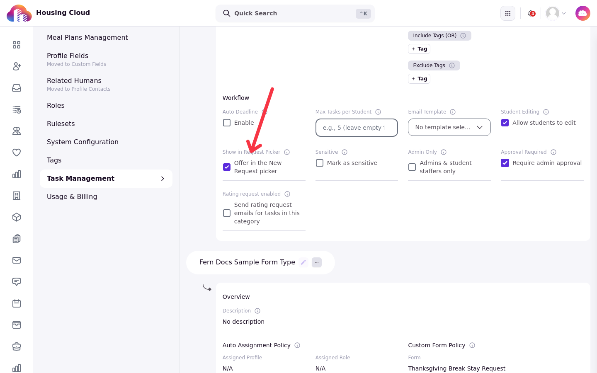Click the Housing Cloud logo
597x373 pixels.
click(19, 13)
